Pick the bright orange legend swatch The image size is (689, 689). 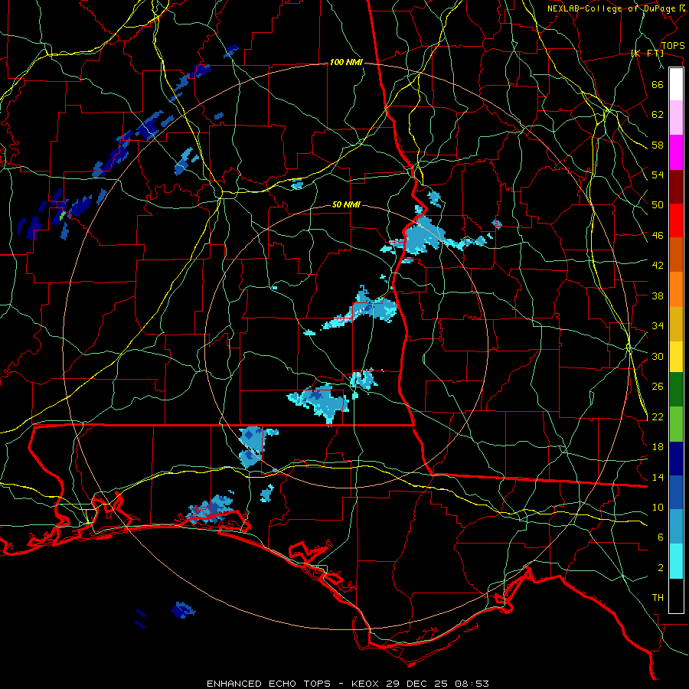coord(676,289)
